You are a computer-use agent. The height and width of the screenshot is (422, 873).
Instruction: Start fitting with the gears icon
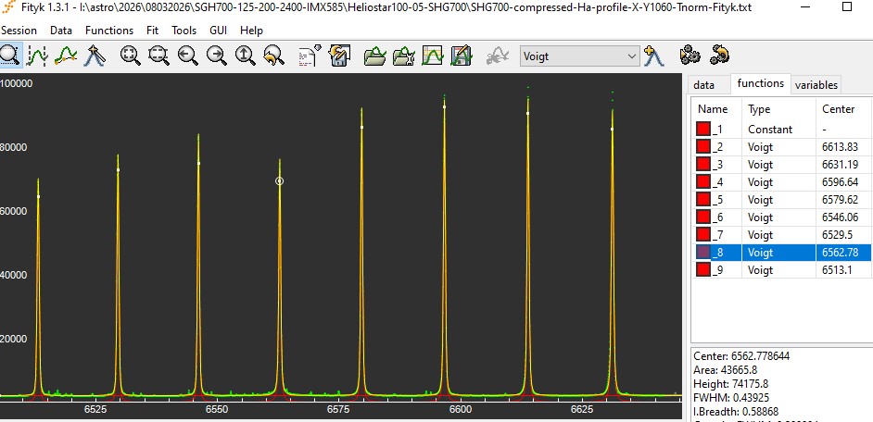coord(690,56)
